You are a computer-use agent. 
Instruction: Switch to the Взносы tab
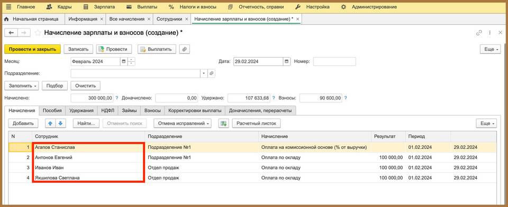tap(152, 110)
